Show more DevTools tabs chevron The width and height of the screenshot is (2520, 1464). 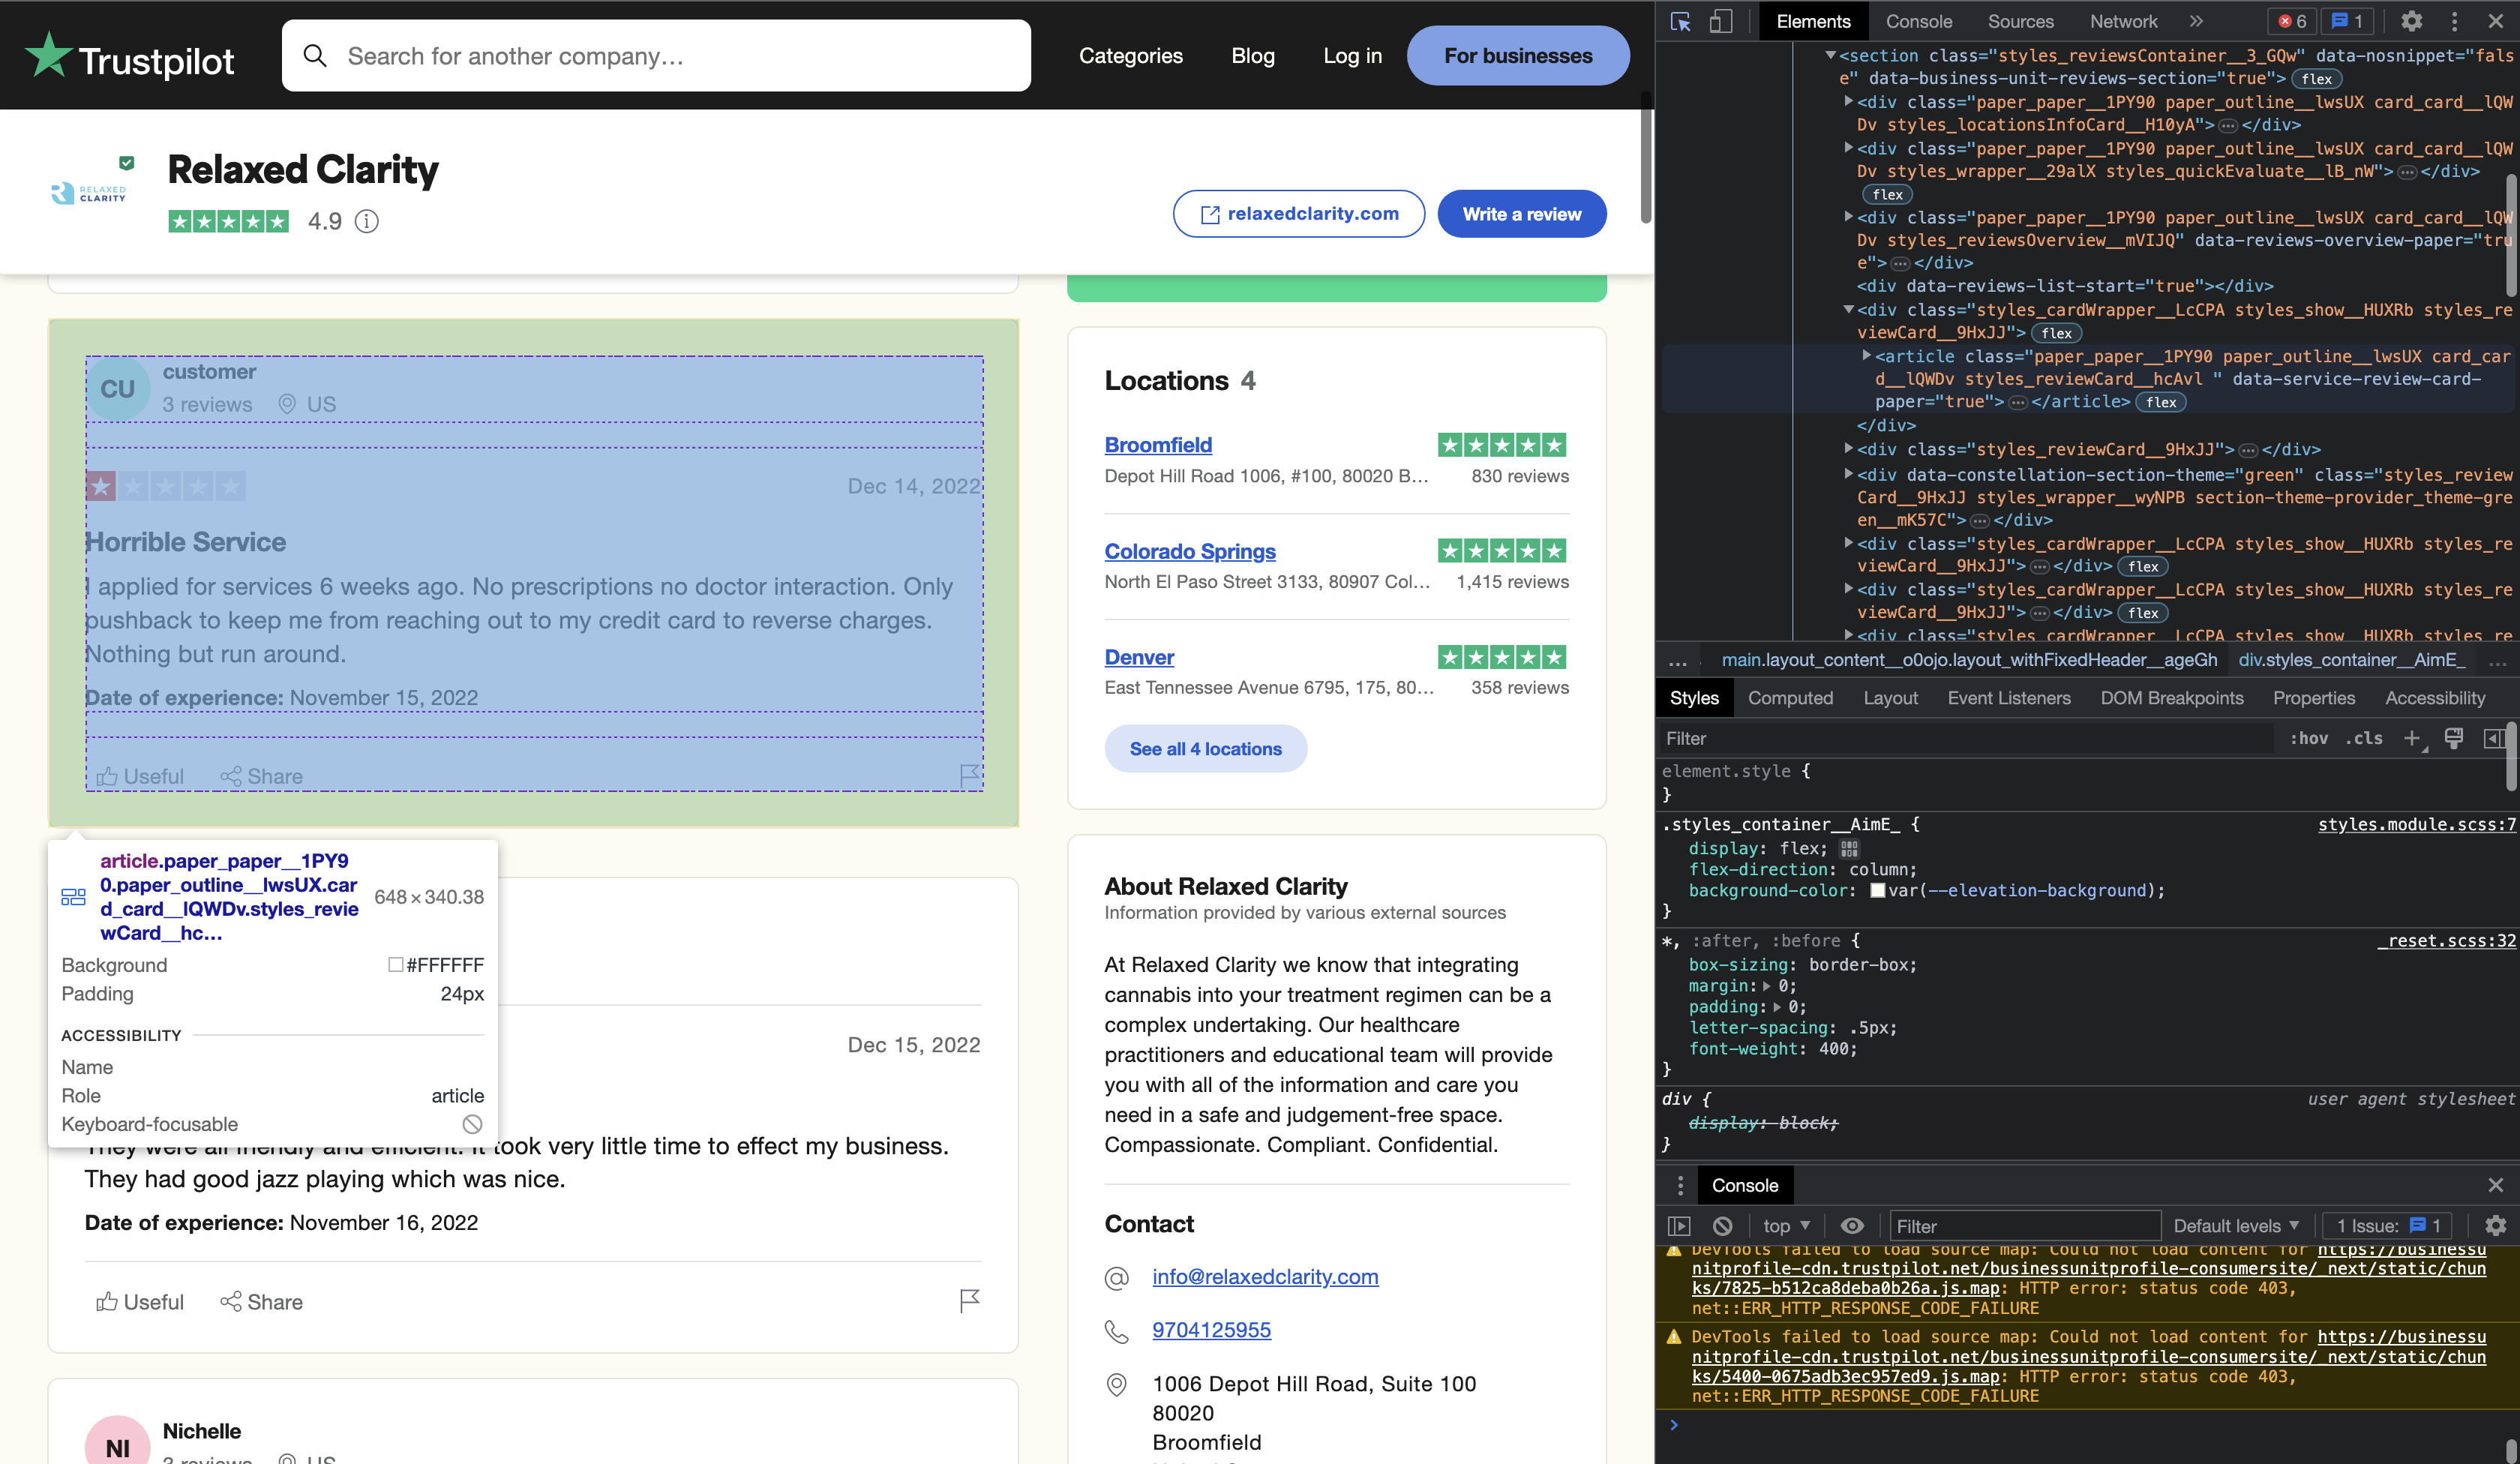[x=2196, y=21]
